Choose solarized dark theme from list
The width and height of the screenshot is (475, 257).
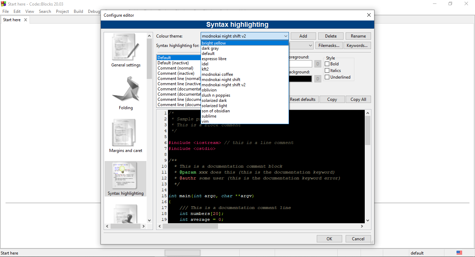pos(245,101)
